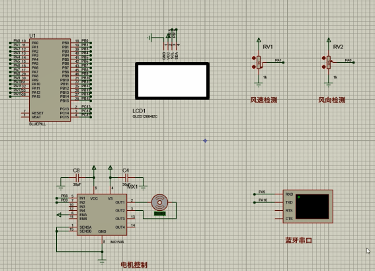
Task: Select the power arrow above C8 junction
Action: (94, 168)
